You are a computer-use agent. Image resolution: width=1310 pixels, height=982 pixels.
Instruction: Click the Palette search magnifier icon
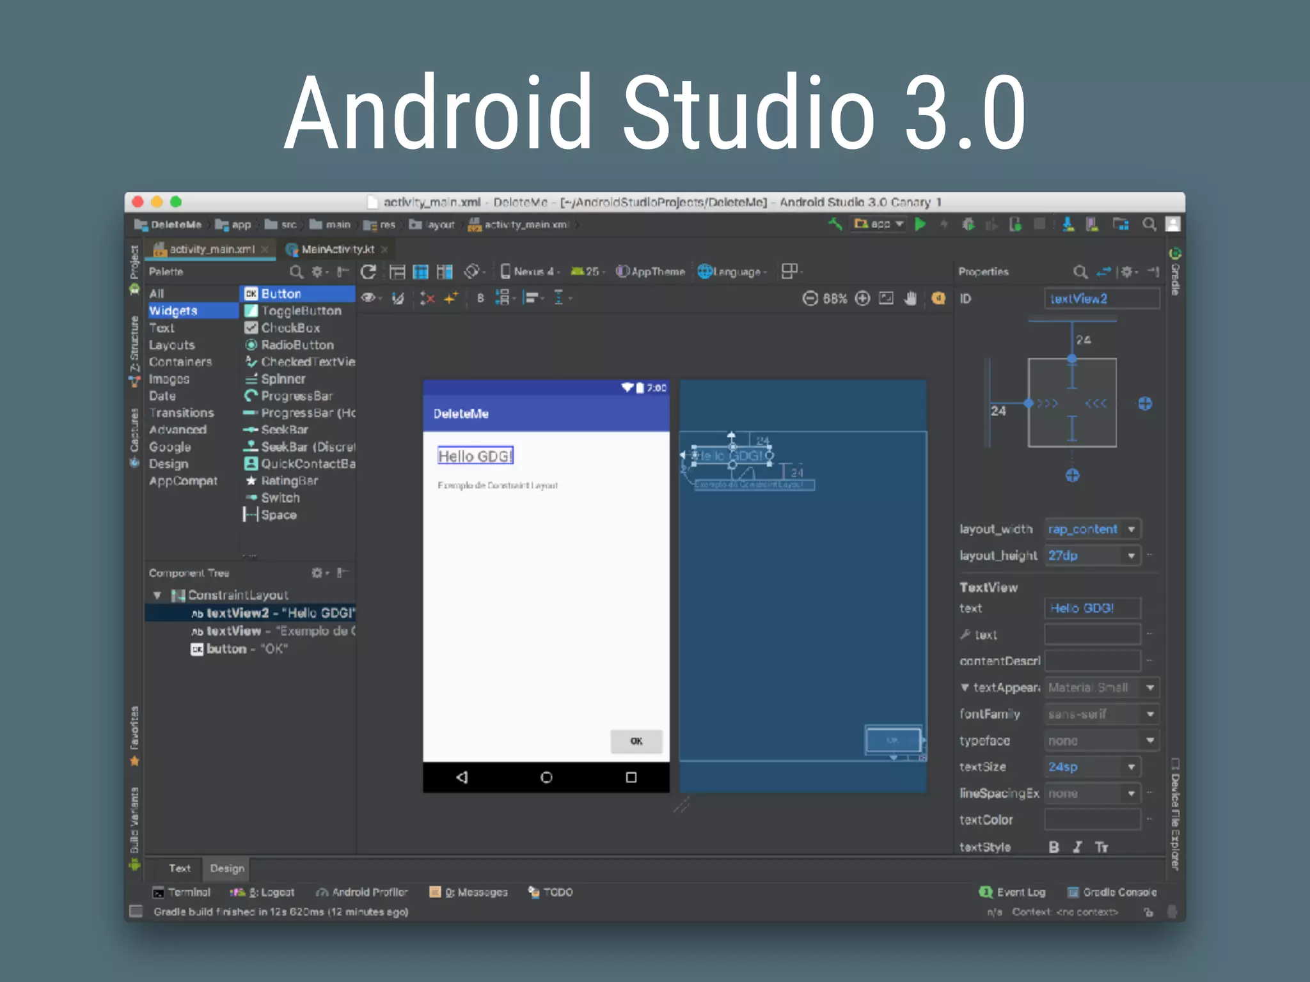pos(296,272)
